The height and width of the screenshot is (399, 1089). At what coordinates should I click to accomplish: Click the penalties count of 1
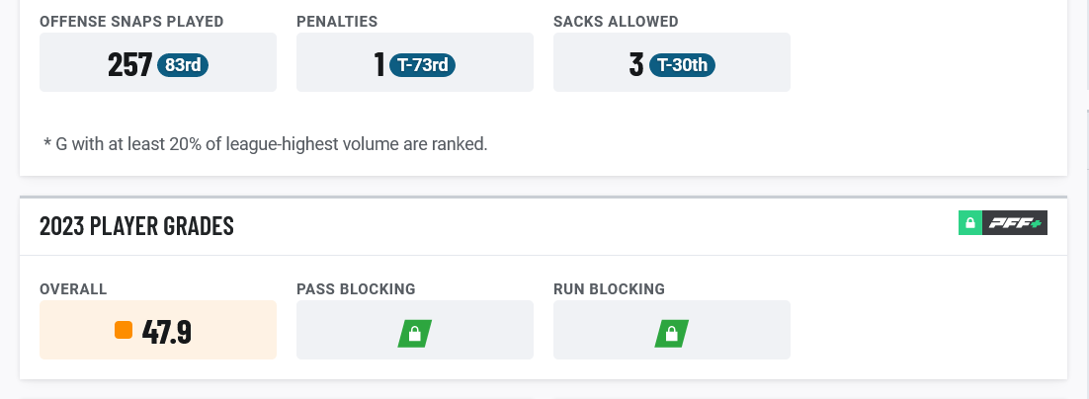click(x=379, y=64)
